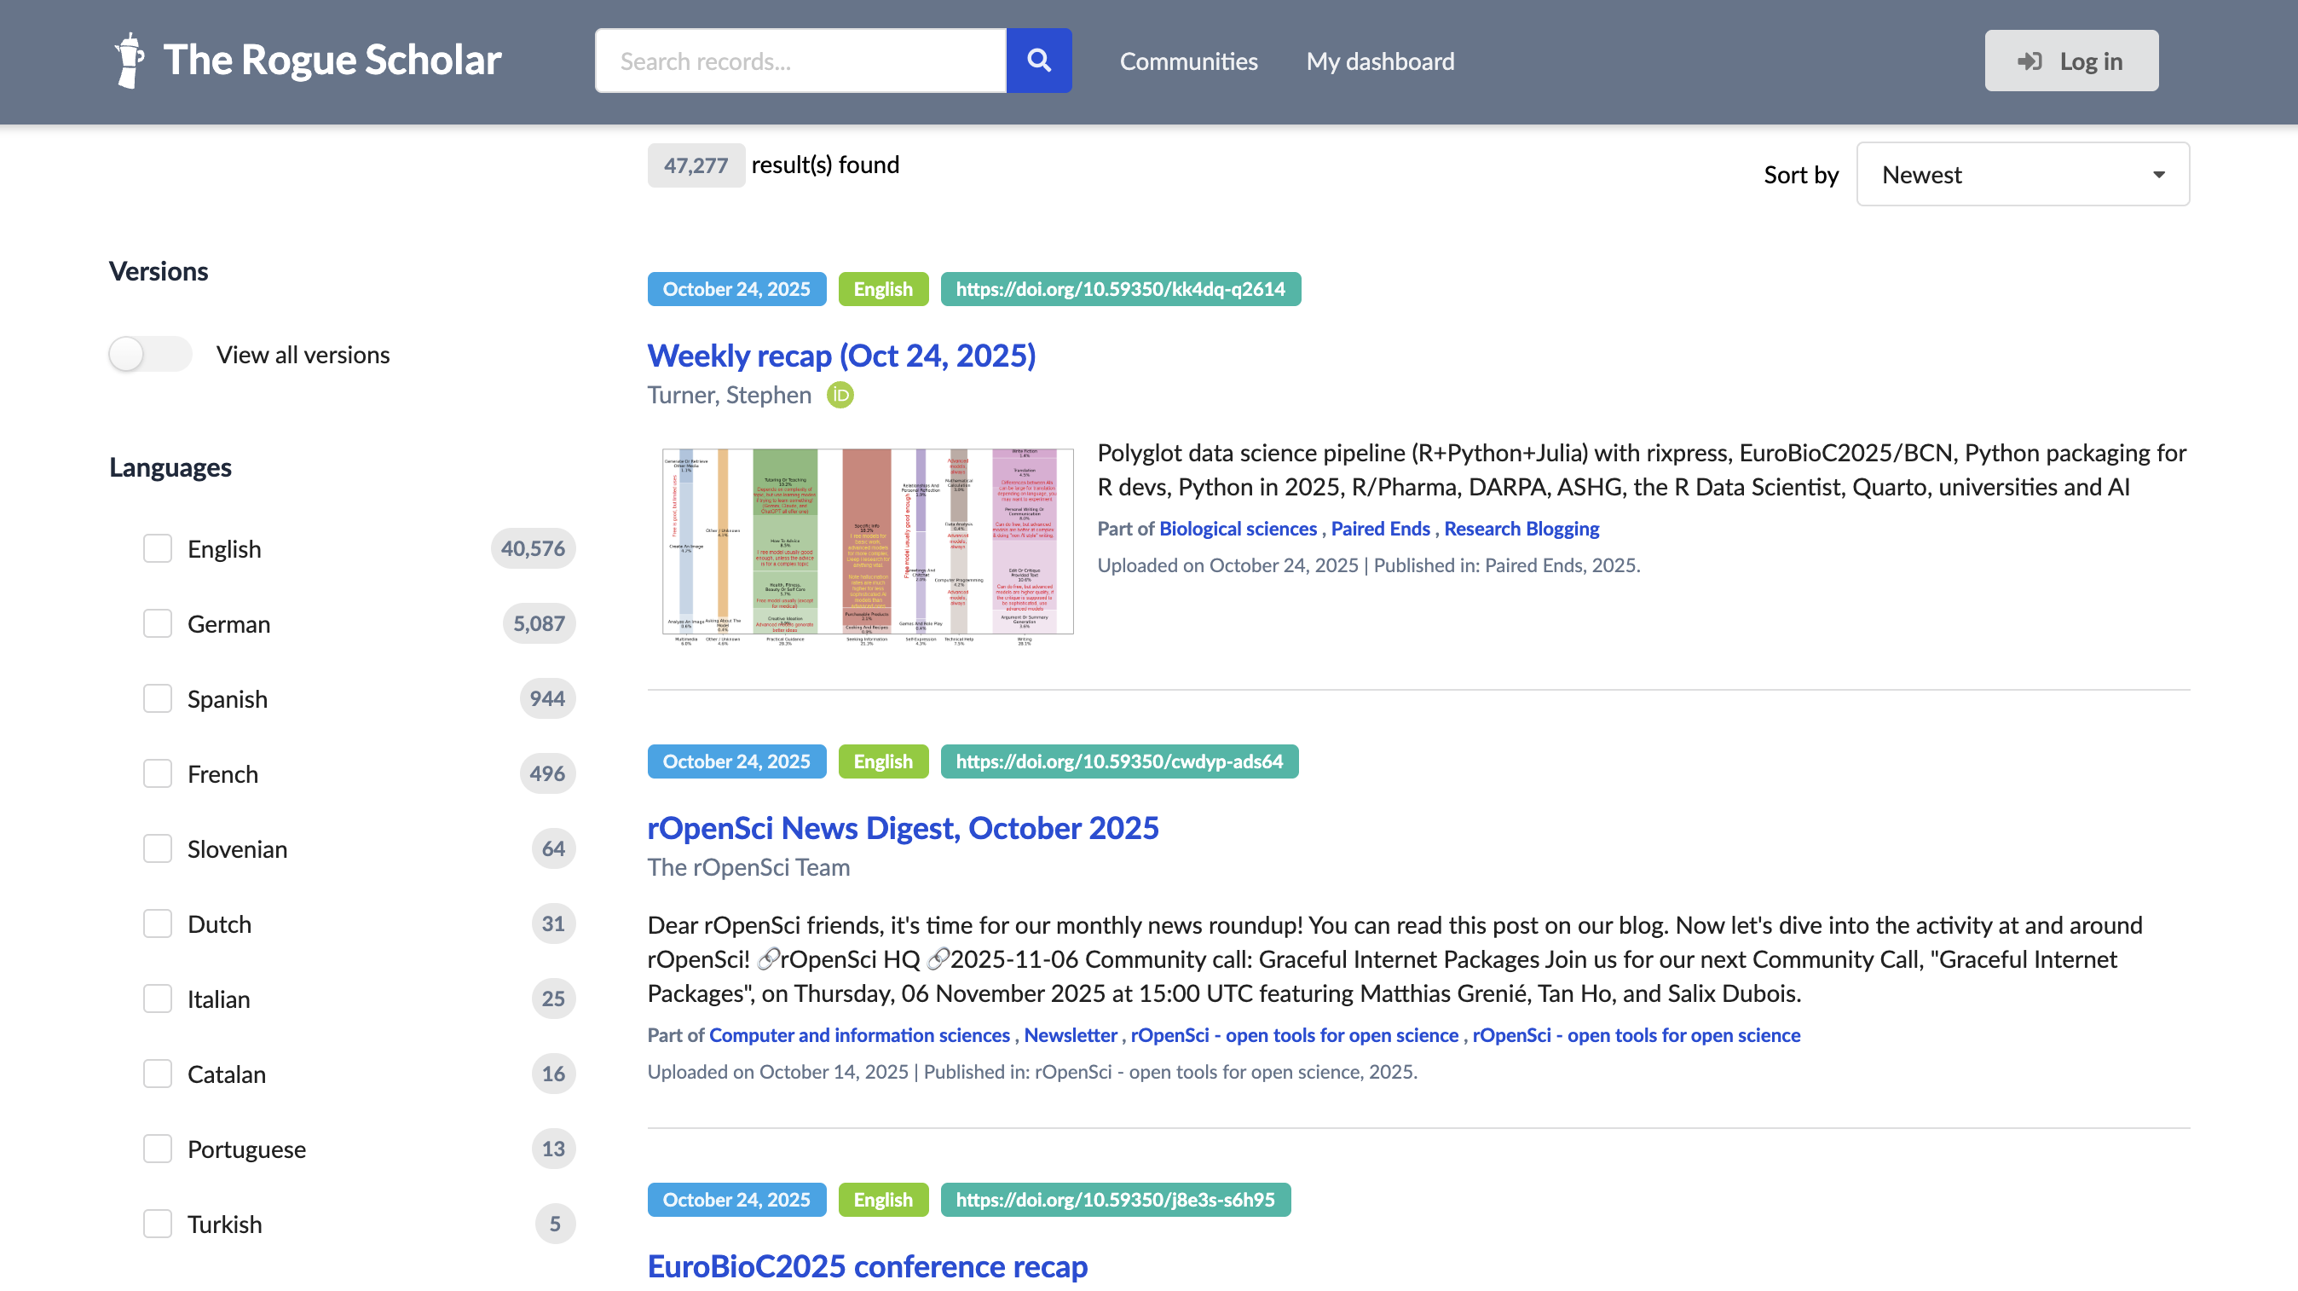Focus the Search records input field
The image size is (2298, 1291).
800,61
